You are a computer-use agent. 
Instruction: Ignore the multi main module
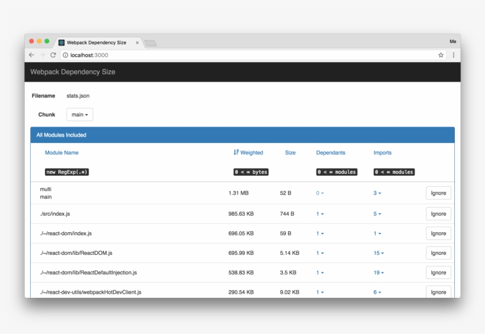(x=438, y=193)
